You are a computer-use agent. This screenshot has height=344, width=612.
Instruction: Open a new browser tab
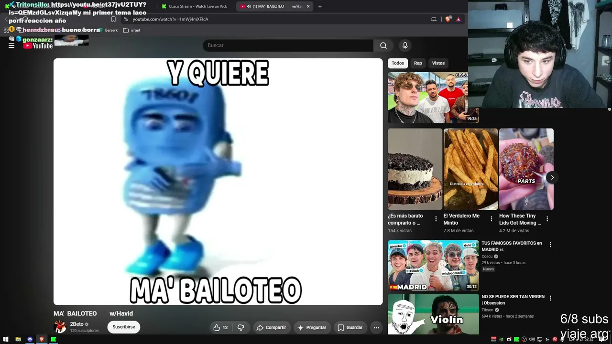click(320, 6)
